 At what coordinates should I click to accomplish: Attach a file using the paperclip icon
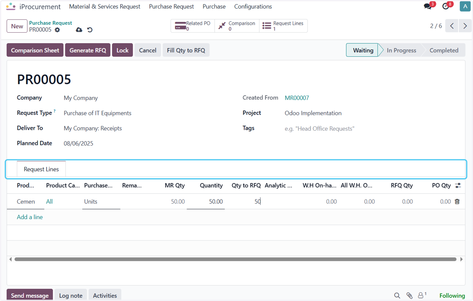tap(410, 295)
